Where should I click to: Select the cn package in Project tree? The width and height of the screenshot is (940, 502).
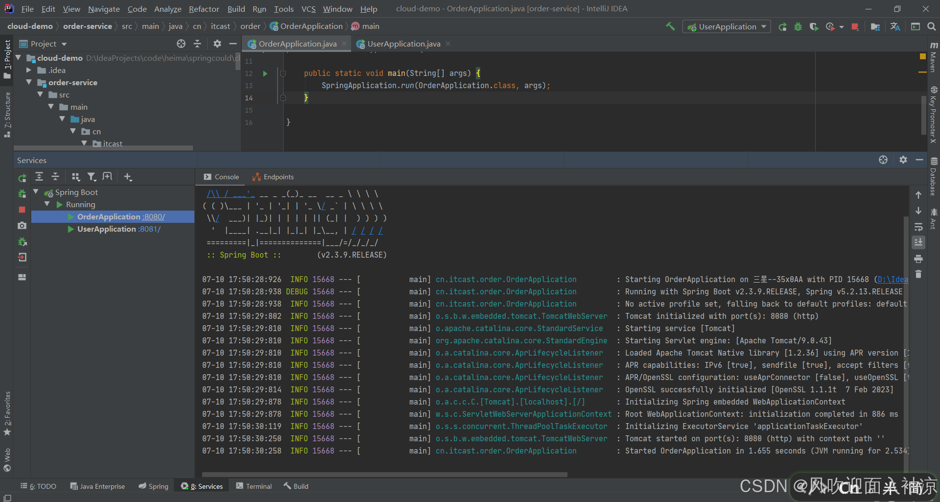point(96,131)
